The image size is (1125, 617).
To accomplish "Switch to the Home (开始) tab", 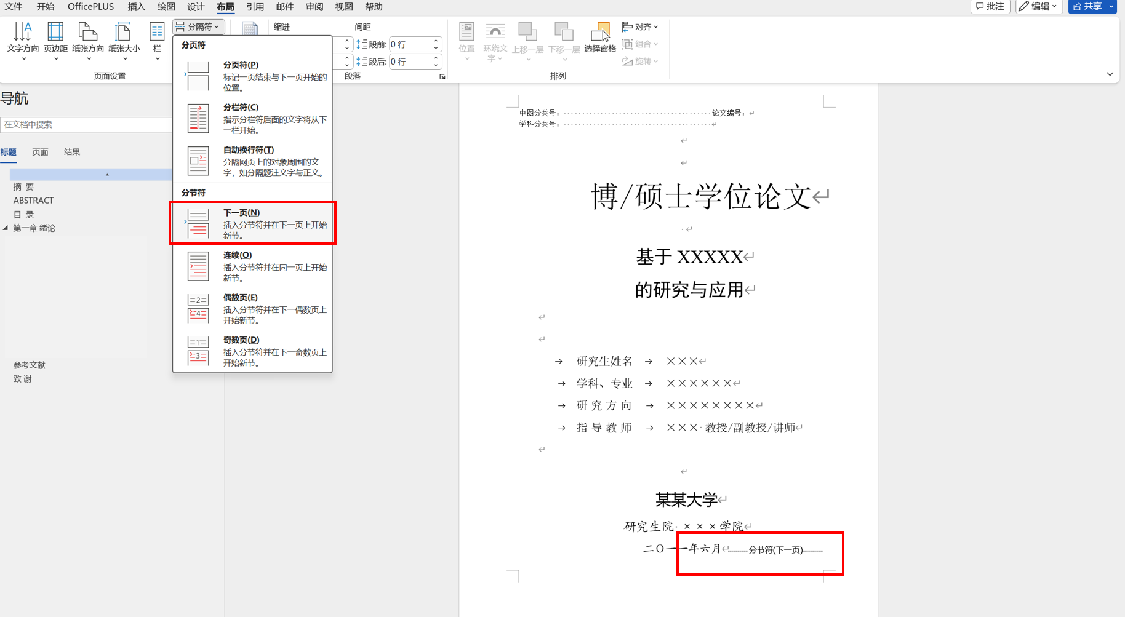I will (46, 7).
